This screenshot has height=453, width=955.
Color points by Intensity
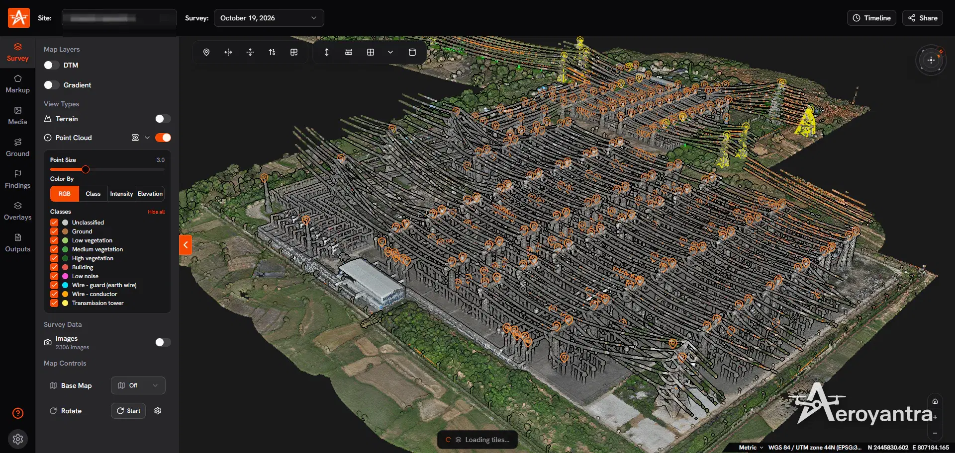tap(122, 194)
